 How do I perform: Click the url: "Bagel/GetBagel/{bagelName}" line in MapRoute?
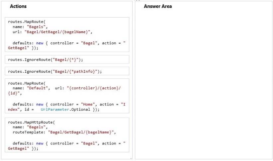(52, 32)
